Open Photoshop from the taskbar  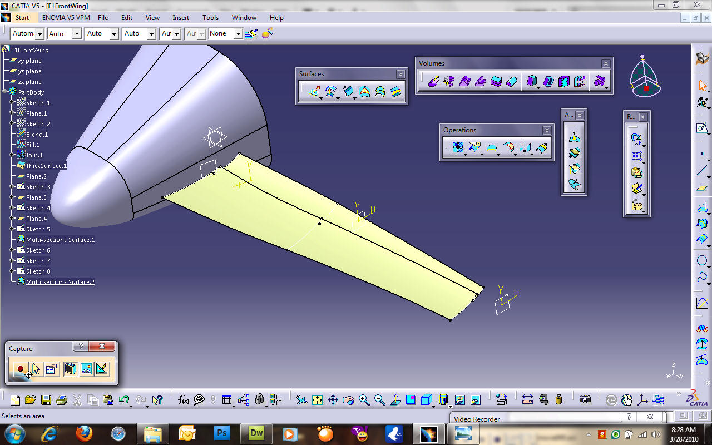pos(222,433)
